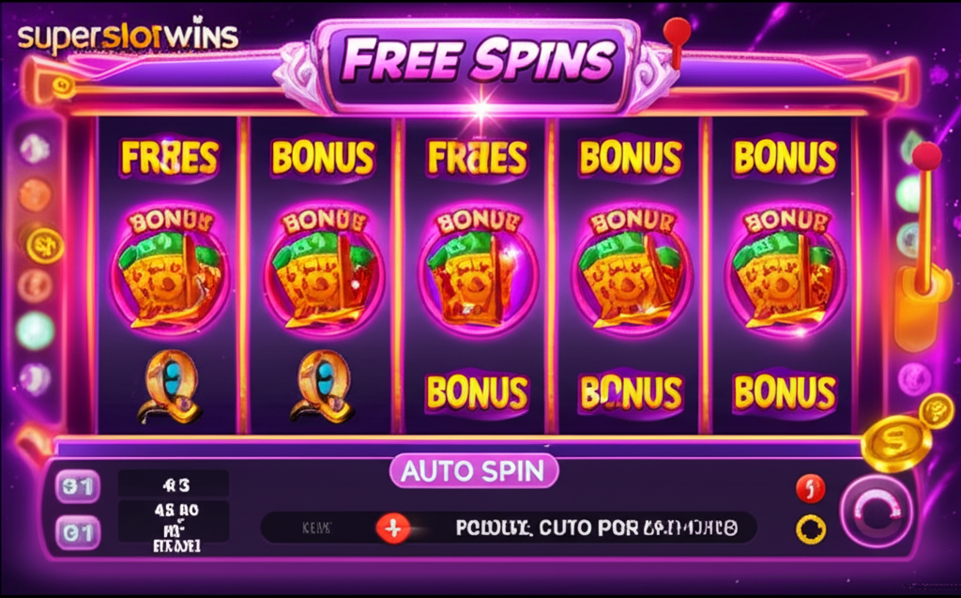The width and height of the screenshot is (961, 598).
Task: Click the upper purple toggle button at bottom left
Action: coord(78,487)
